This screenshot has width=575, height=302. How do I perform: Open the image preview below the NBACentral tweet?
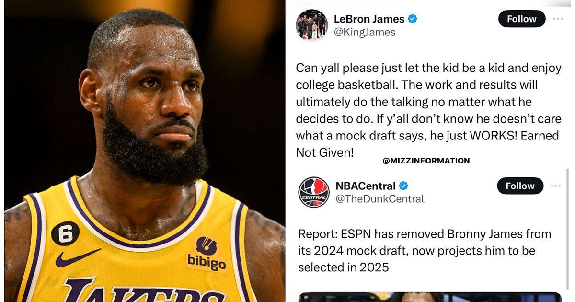click(x=430, y=297)
